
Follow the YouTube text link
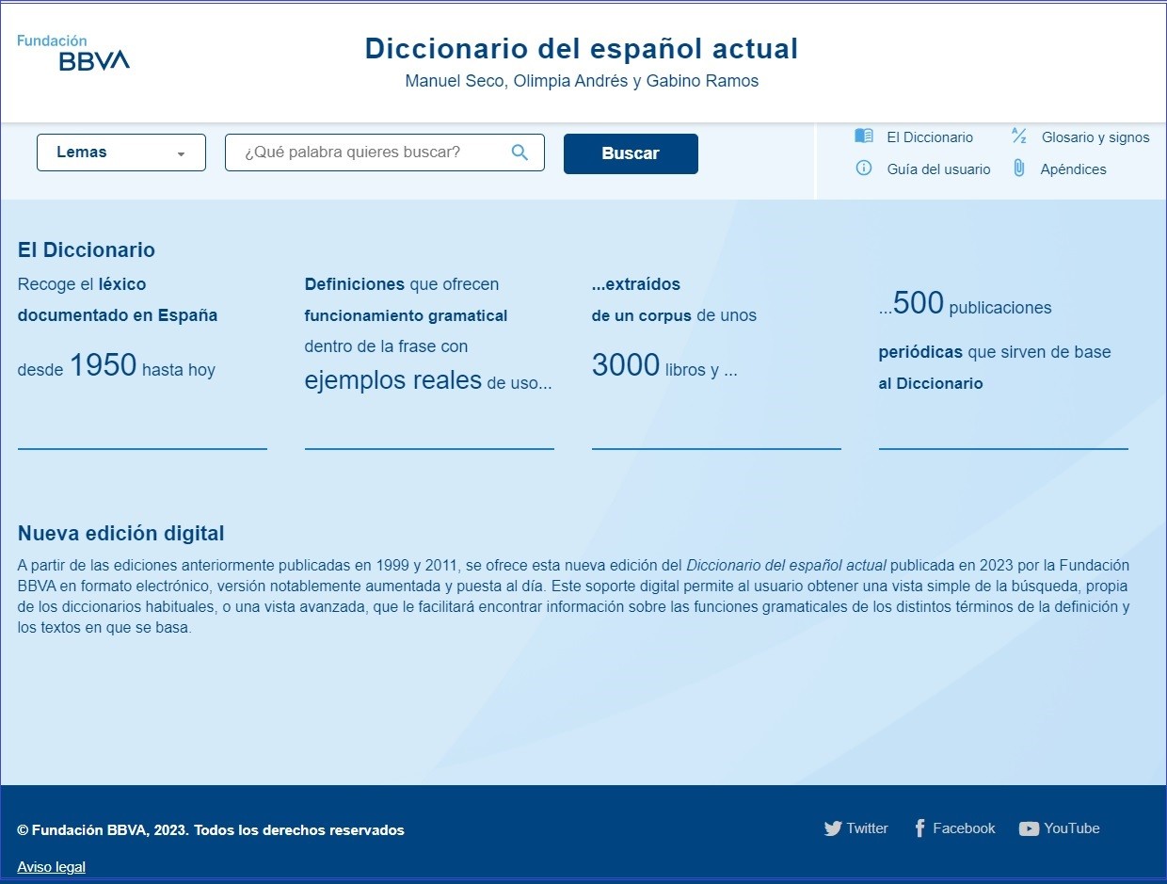pos(1072,828)
